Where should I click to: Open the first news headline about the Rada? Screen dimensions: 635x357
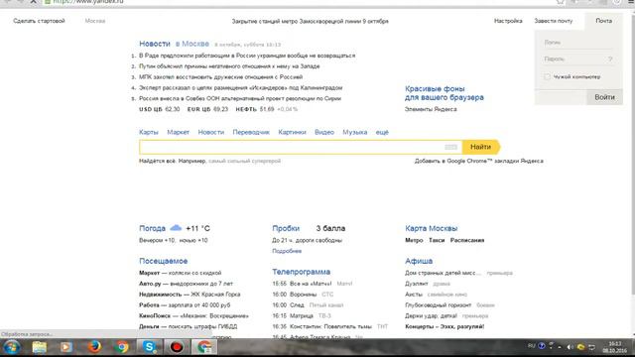247,56
